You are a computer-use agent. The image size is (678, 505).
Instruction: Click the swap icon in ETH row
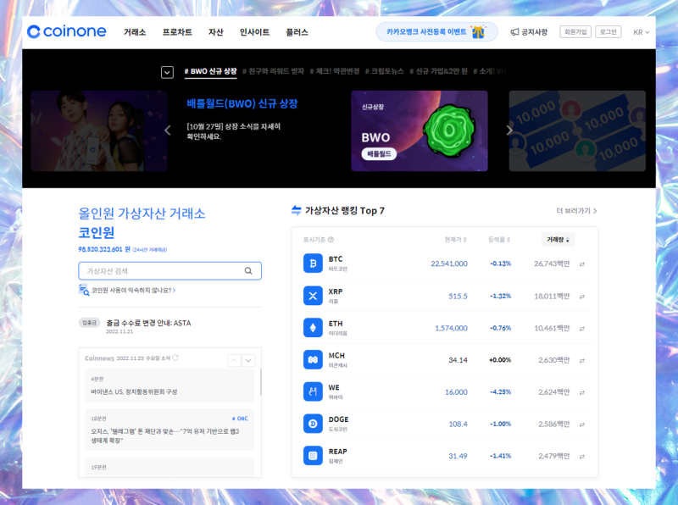tap(582, 328)
